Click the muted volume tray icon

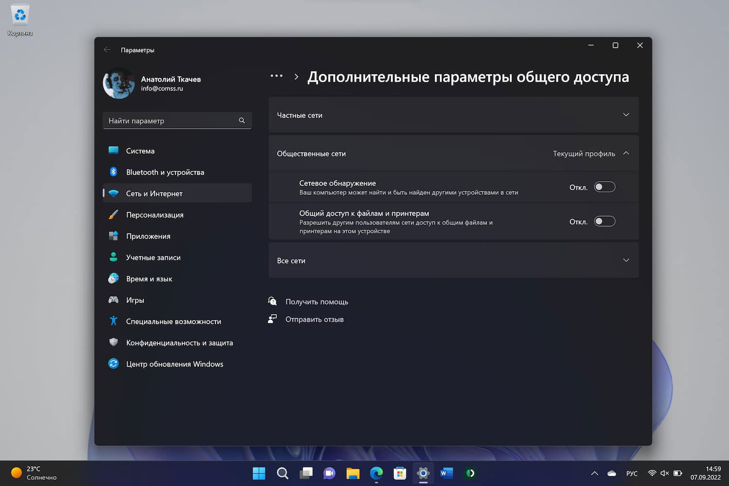point(665,473)
